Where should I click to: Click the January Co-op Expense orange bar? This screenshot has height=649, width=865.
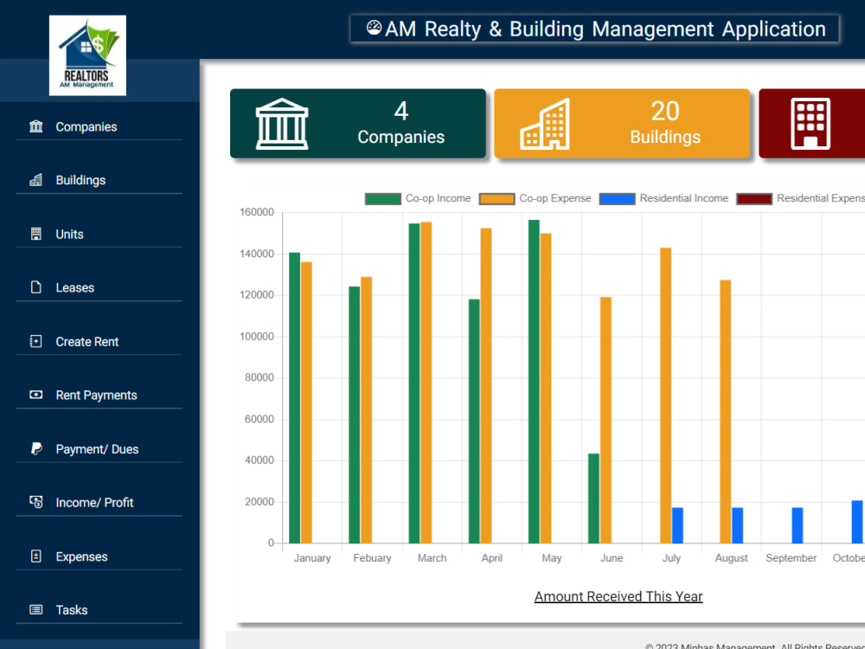(307, 403)
